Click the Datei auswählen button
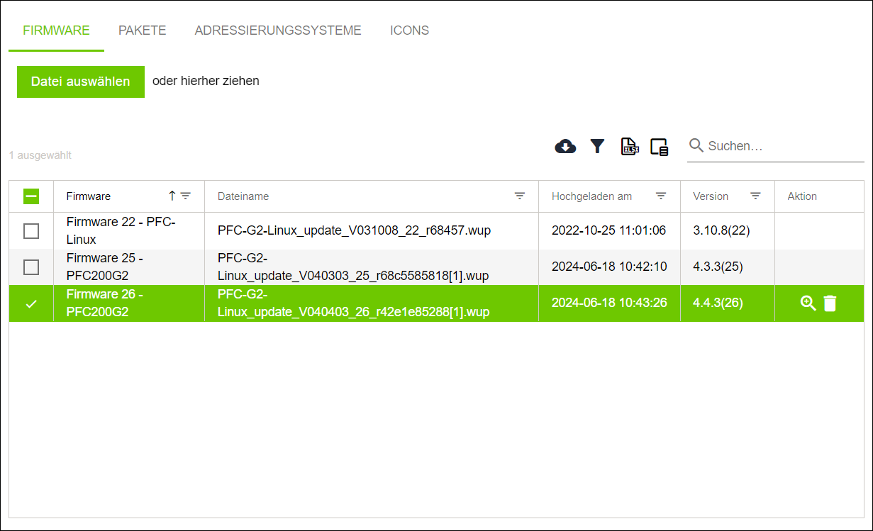Screen dimensions: 873x531 click(80, 82)
